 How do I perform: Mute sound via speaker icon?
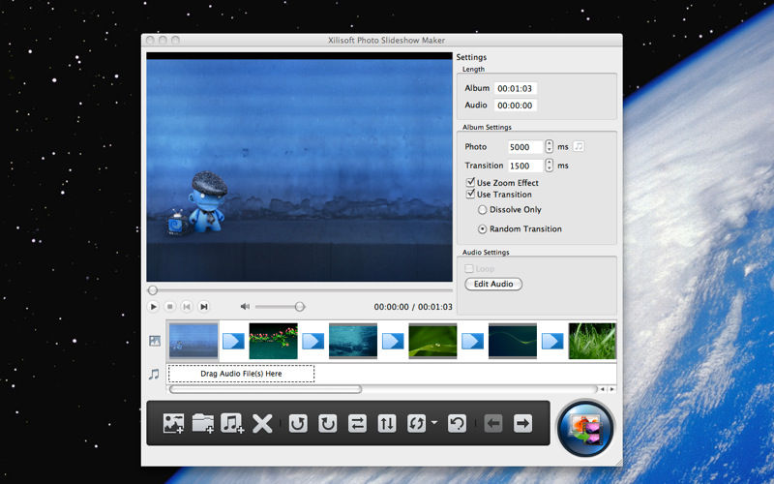coord(245,307)
